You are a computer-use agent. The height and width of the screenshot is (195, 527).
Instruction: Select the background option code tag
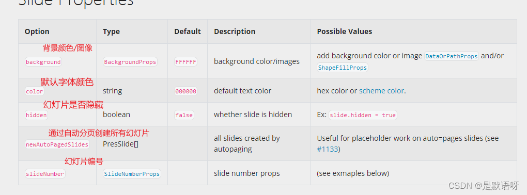click(43, 62)
